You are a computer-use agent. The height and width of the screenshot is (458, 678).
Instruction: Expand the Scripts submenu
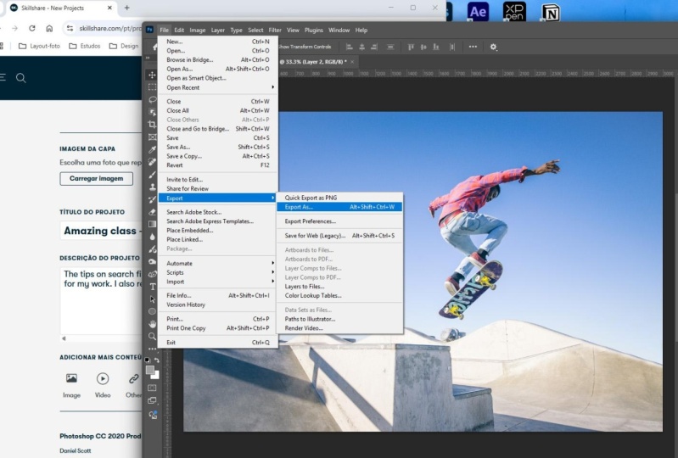(217, 272)
